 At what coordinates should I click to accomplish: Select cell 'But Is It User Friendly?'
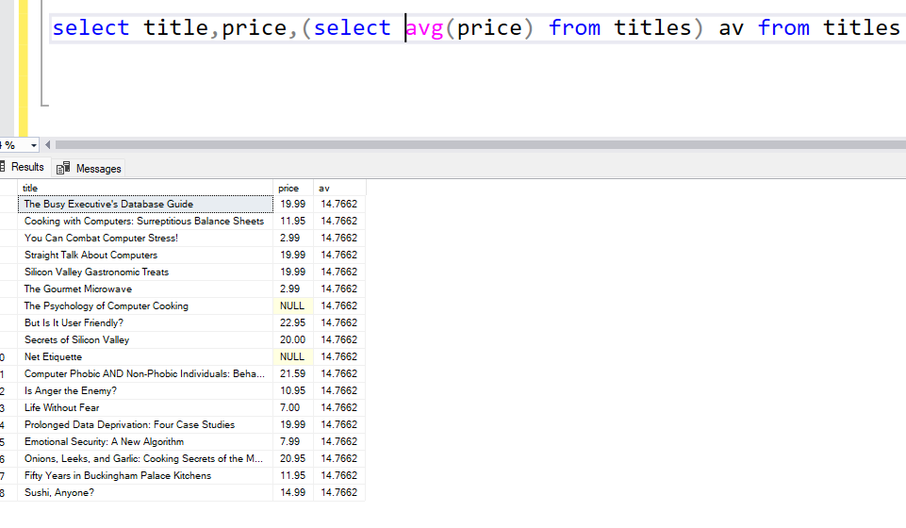pyautogui.click(x=145, y=322)
